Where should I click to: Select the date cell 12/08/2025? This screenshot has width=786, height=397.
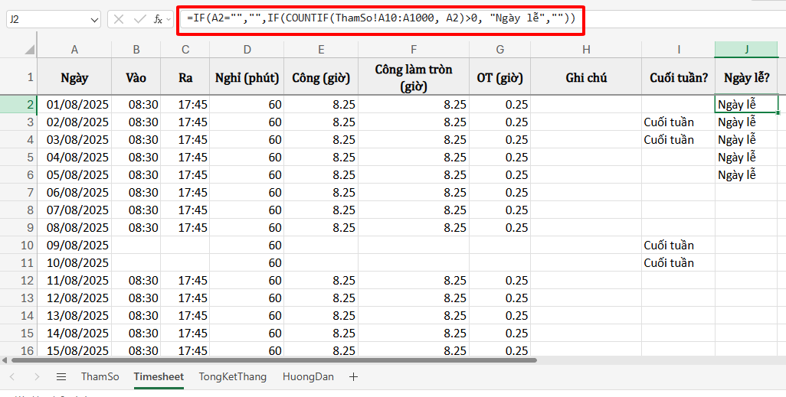click(74, 298)
